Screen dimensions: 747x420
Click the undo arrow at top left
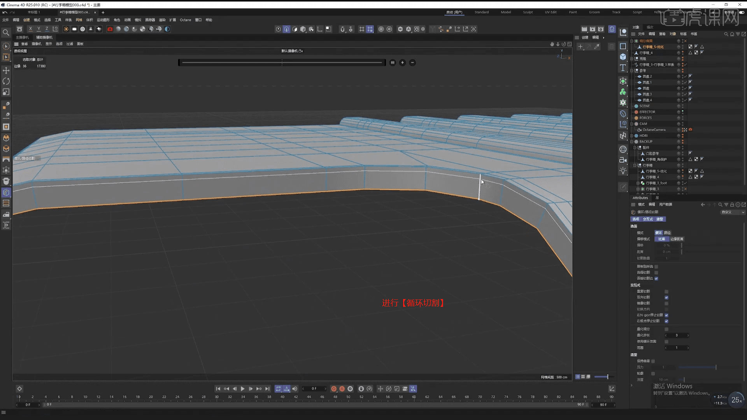[5, 12]
